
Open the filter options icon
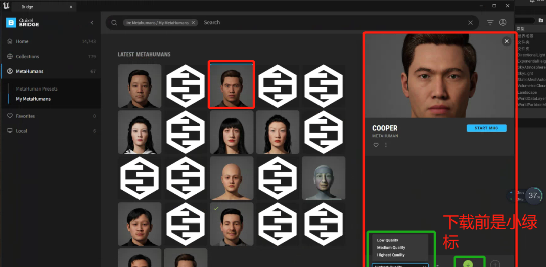coord(490,23)
